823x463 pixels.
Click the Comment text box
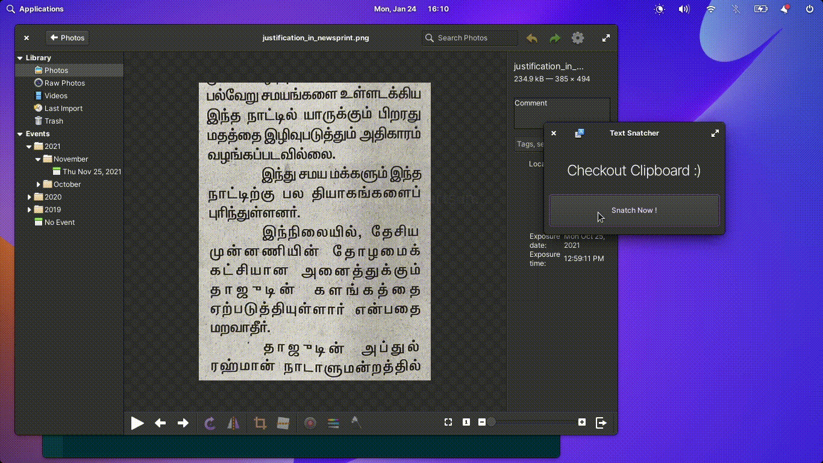(x=562, y=113)
